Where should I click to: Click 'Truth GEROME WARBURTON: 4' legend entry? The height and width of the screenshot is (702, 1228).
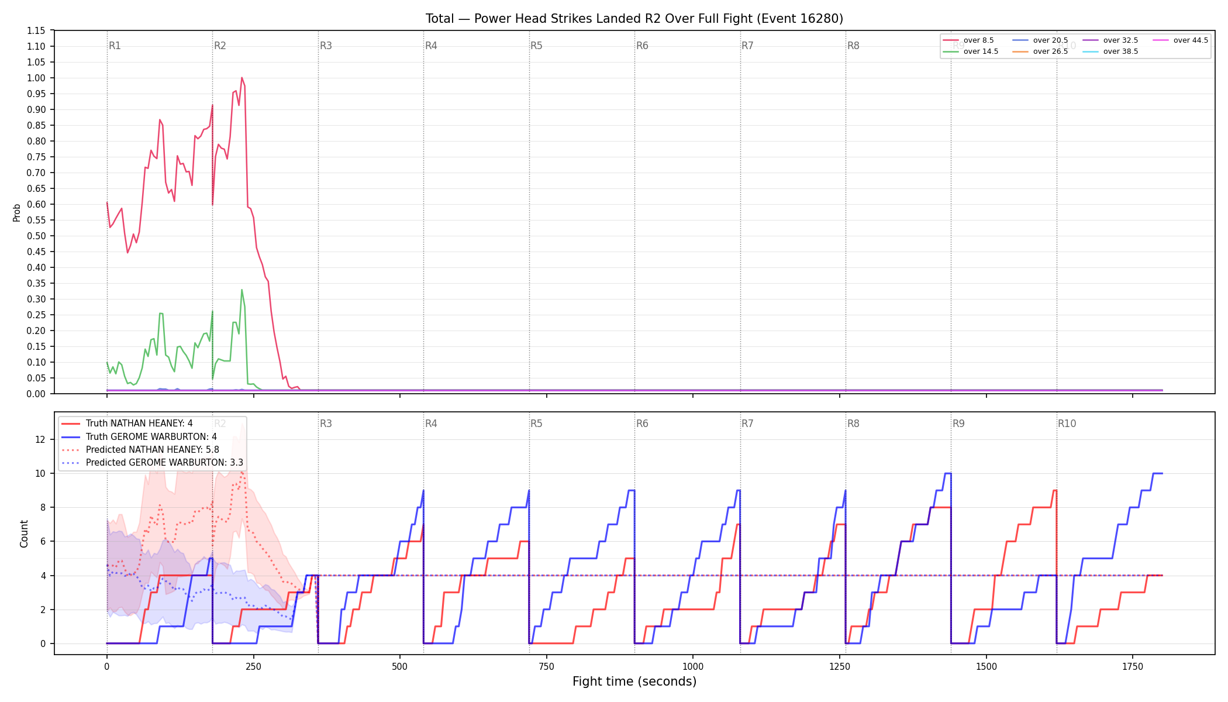point(139,437)
